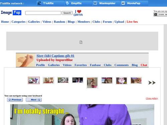Click the Empflix logo icon
The width and height of the screenshot is (167, 125).
(x=67, y=3)
